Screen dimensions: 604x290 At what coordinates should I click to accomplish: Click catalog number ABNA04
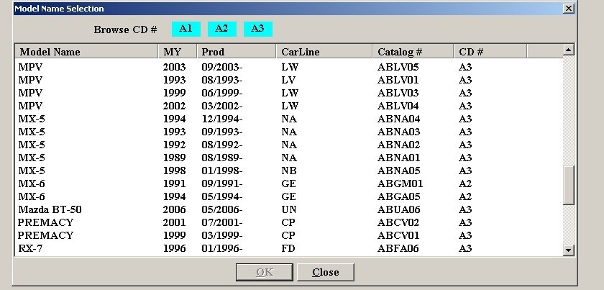click(398, 119)
